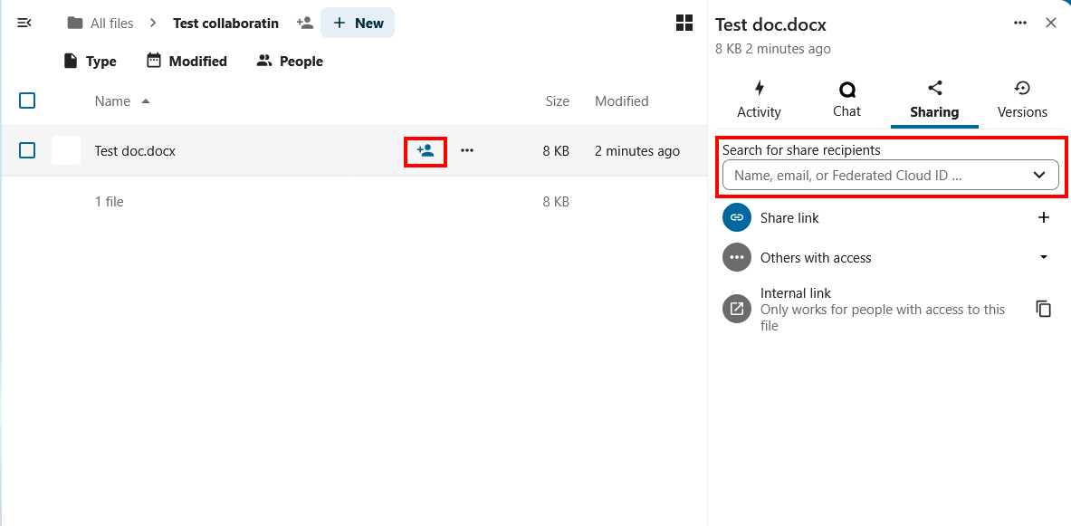The width and height of the screenshot is (1071, 526).
Task: Click share icon on Test doc.docx row
Action: click(x=426, y=151)
